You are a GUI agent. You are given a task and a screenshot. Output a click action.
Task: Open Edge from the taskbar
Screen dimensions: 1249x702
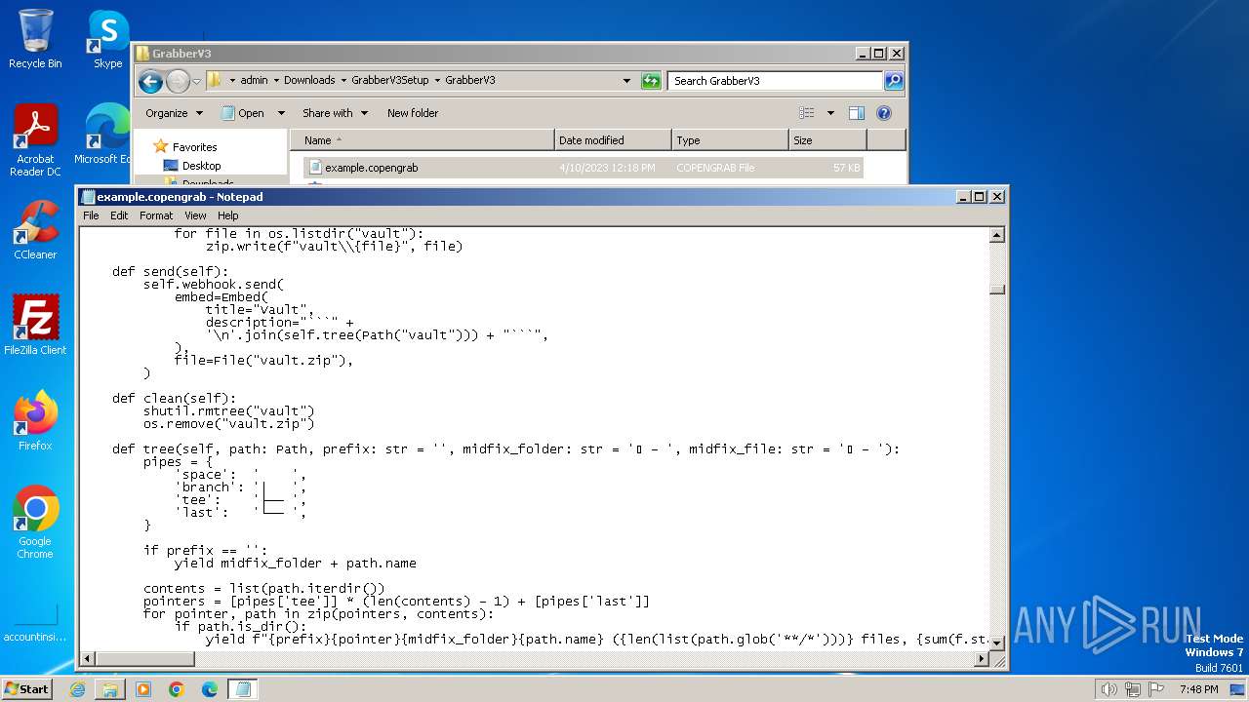[210, 689]
